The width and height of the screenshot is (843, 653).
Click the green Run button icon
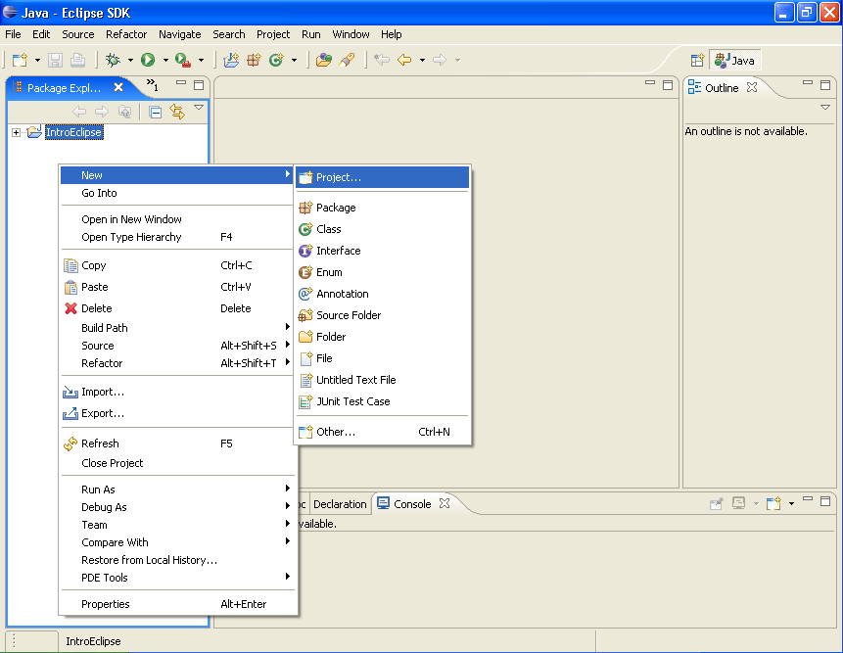tap(148, 60)
